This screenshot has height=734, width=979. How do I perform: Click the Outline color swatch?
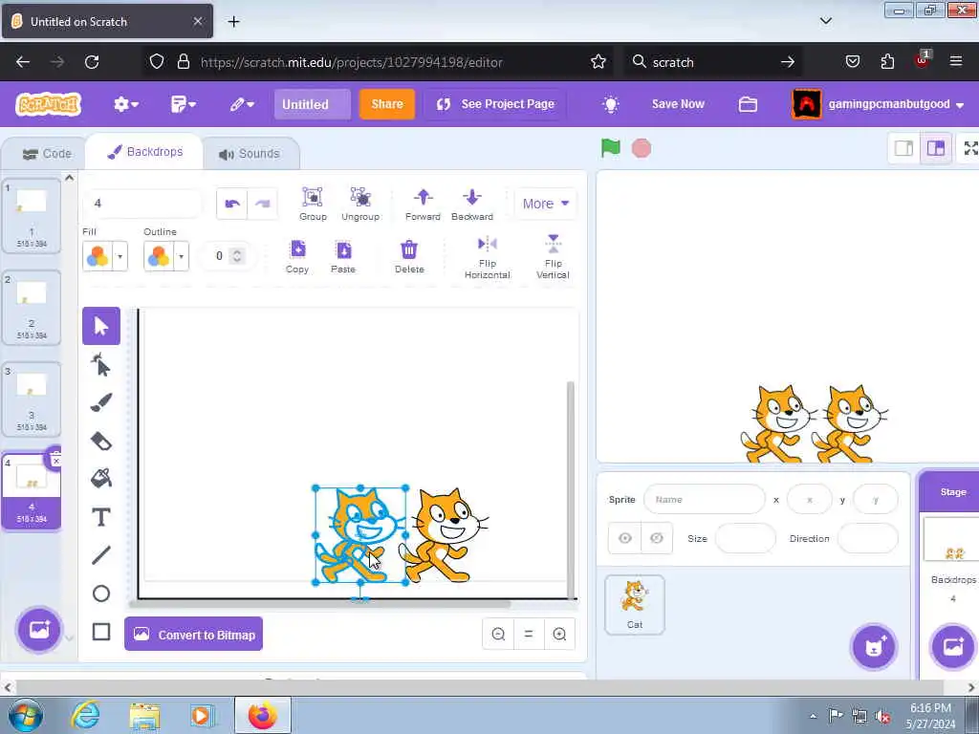[x=160, y=256]
